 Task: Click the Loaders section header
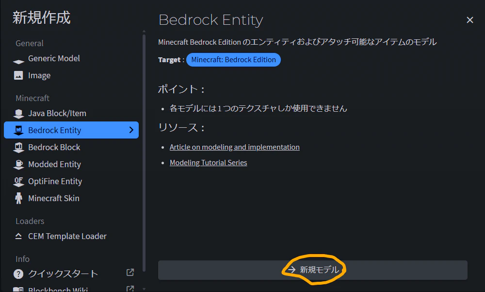point(30,221)
